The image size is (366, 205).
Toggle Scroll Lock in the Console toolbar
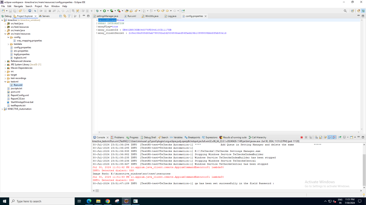click(x=321, y=137)
